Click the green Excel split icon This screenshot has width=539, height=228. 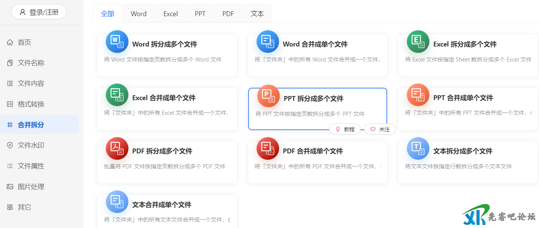[x=418, y=42]
